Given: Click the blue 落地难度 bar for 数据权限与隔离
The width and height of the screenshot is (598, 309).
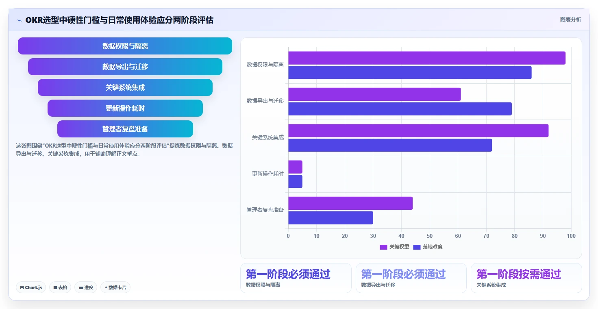Looking at the screenshot, I should pos(410,72).
